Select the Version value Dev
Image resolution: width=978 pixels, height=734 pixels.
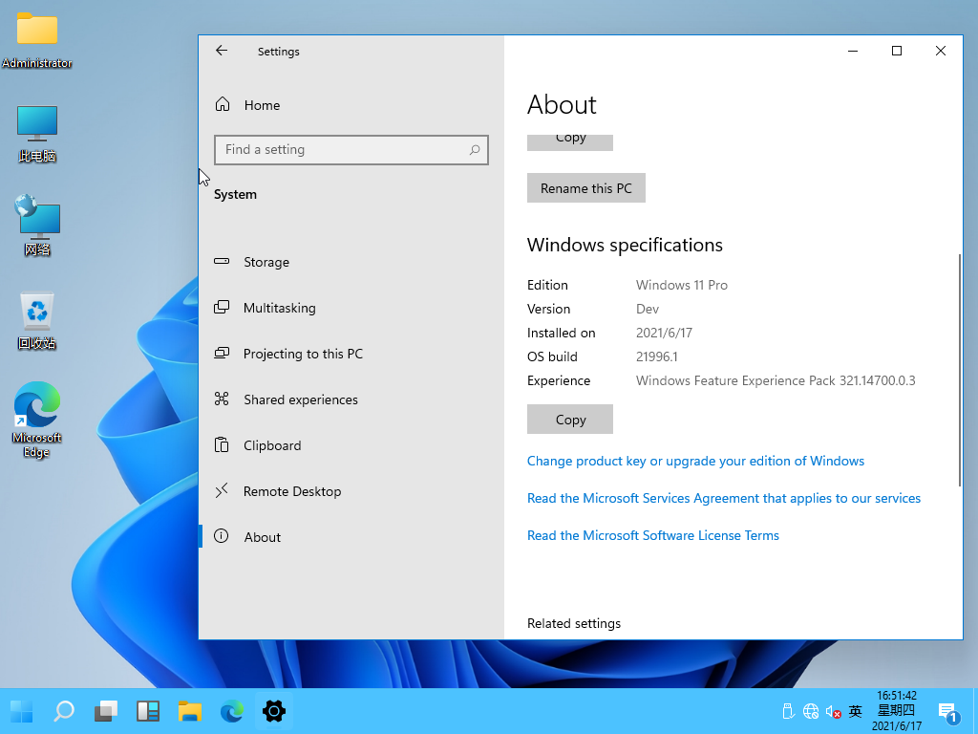(648, 309)
